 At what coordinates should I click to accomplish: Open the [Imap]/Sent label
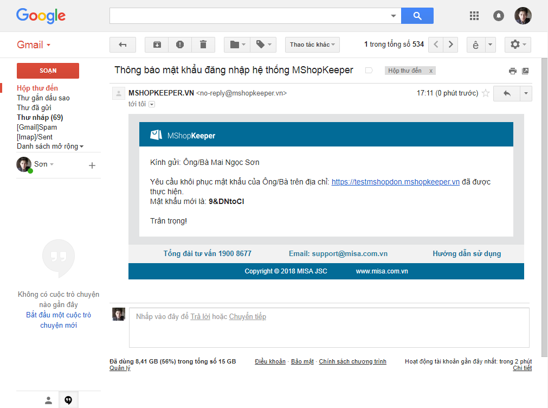(35, 137)
